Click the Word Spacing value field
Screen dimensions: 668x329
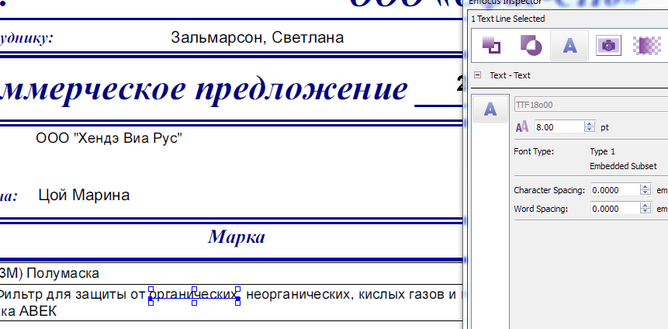tap(615, 209)
